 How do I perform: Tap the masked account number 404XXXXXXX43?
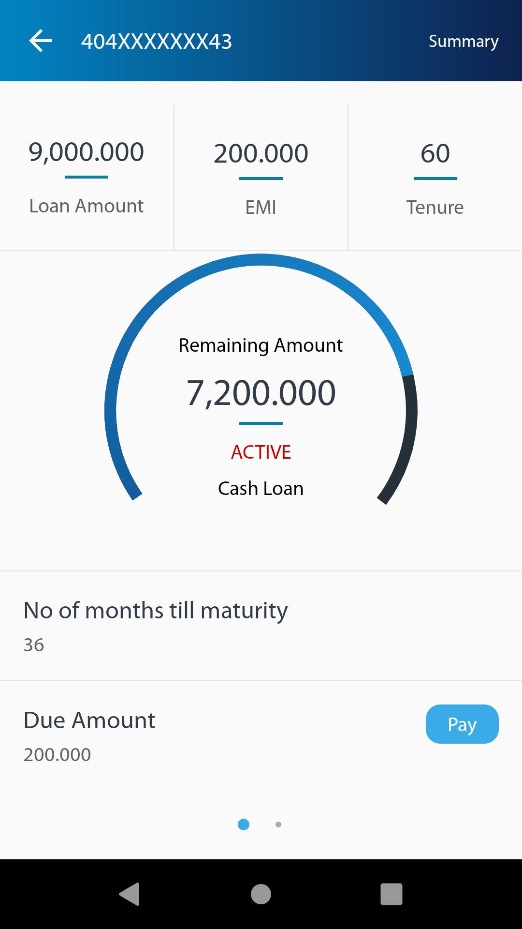[157, 42]
